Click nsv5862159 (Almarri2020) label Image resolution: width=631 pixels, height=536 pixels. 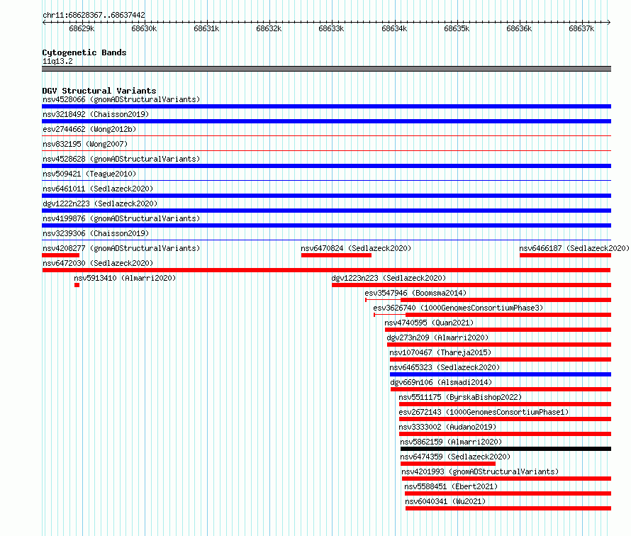click(451, 442)
